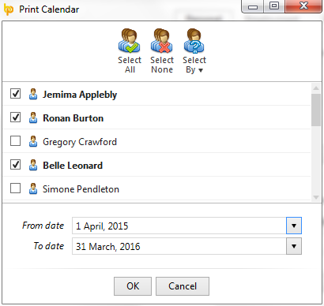Click person icon beside Jemima Applebly
Screen dimensions: 324x306
(33, 94)
